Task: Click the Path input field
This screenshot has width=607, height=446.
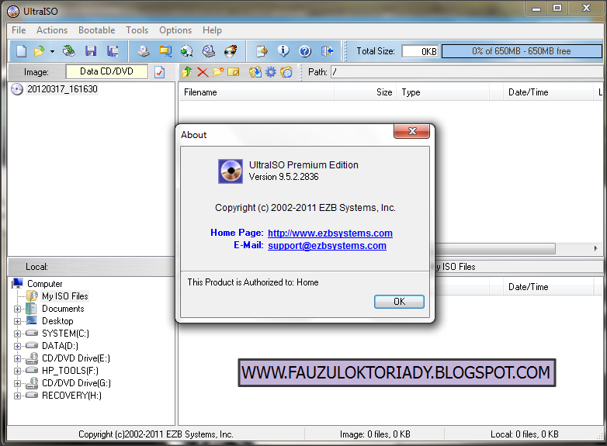Action: pyautogui.click(x=466, y=72)
